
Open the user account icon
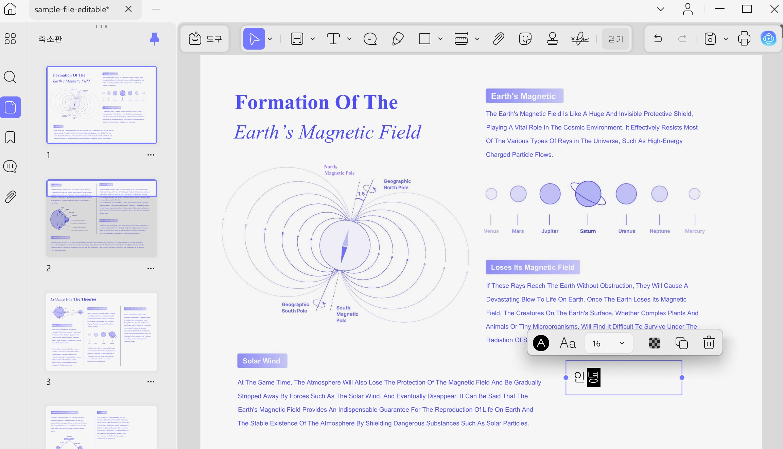(x=688, y=9)
